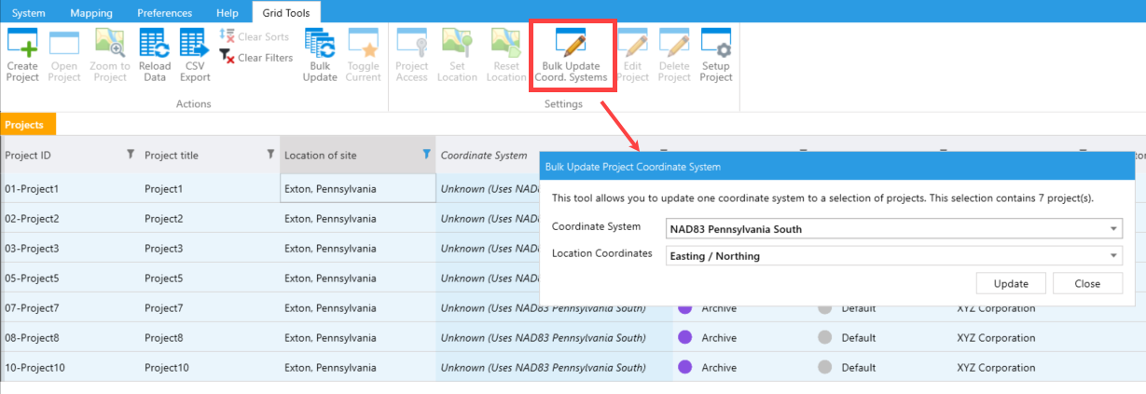Open the Mapping ribbon tab

pyautogui.click(x=90, y=13)
